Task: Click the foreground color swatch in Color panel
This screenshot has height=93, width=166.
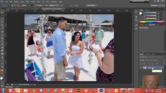Action: pyautogui.click(x=141, y=13)
